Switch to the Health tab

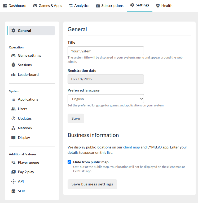coord(164,6)
